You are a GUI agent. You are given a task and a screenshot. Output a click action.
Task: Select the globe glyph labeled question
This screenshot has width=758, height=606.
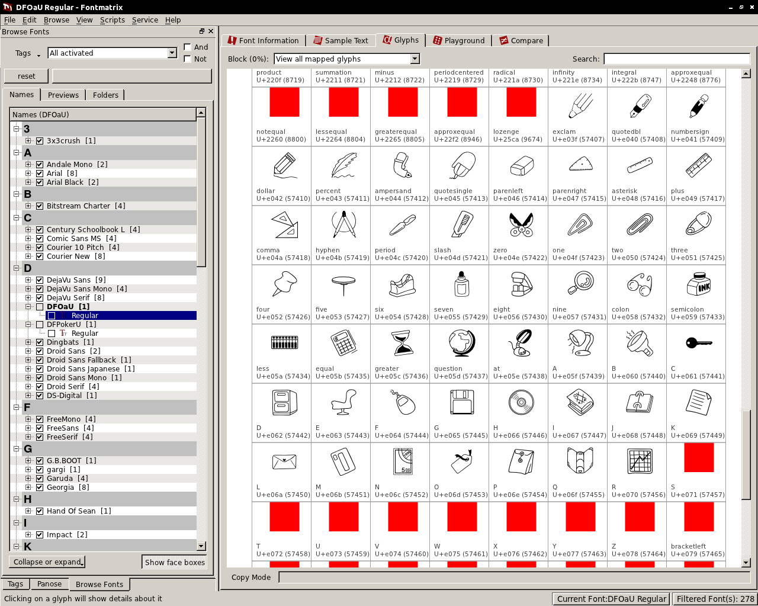(x=462, y=343)
